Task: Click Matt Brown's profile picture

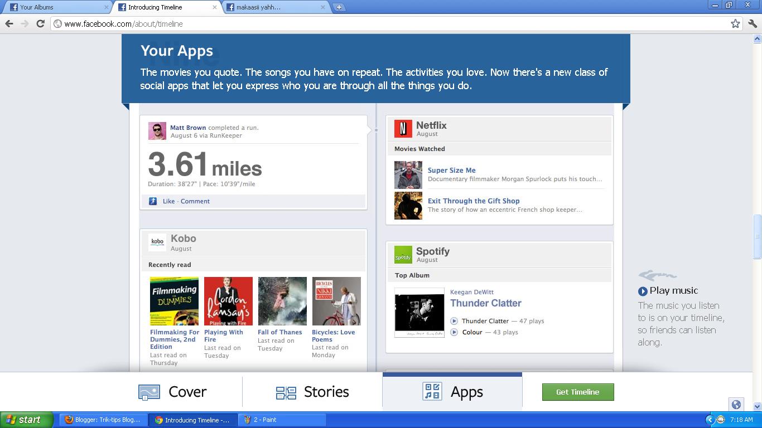Action: 157,131
